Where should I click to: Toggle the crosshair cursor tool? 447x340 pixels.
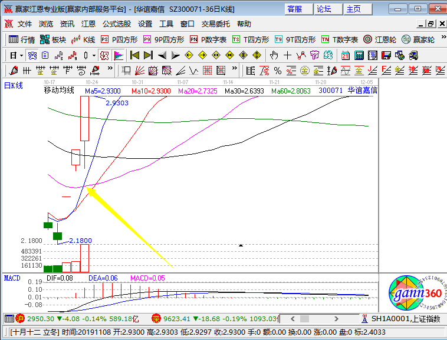[x=287, y=55]
